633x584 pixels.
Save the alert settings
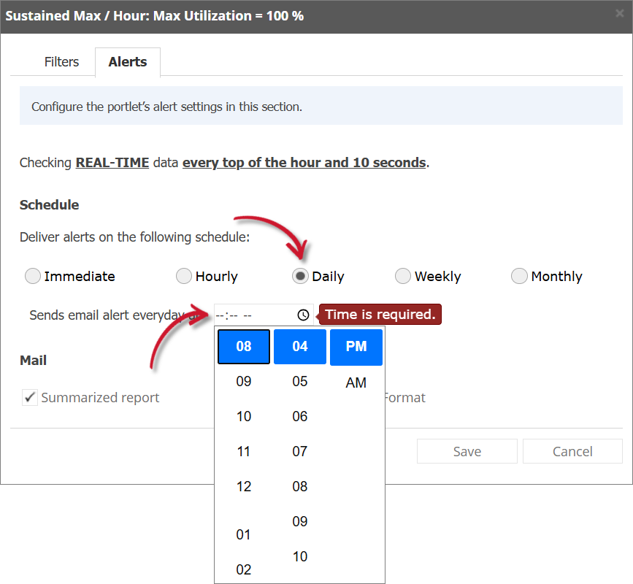[467, 451]
